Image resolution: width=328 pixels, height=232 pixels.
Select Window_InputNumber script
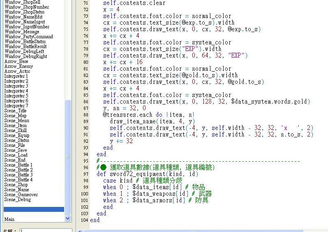pos(27,27)
